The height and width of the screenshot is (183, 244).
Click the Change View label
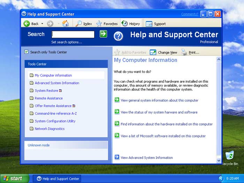[x=168, y=53]
